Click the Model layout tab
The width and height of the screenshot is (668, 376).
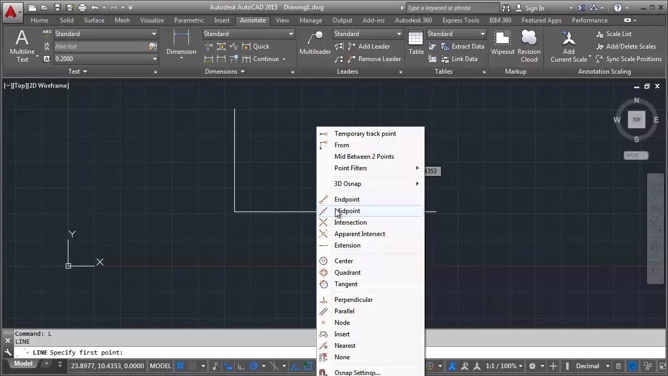coord(23,364)
